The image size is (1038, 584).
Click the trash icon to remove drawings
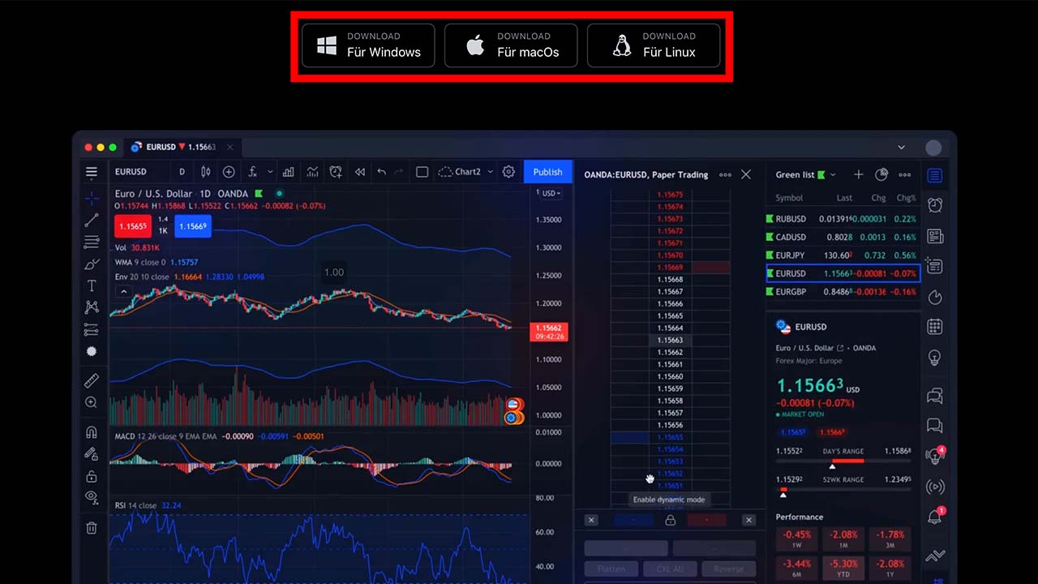tap(92, 528)
